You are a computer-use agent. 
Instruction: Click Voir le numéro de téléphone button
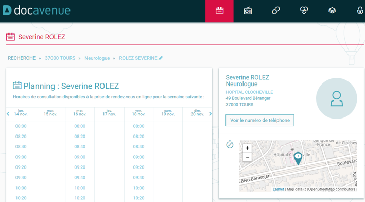pos(260,120)
